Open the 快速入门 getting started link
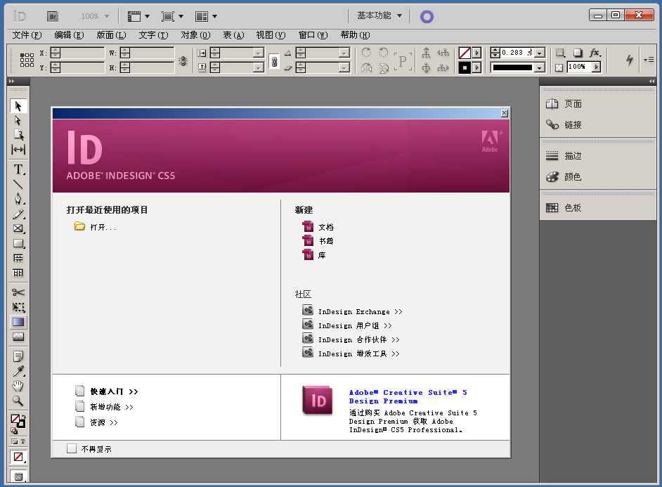This screenshot has height=487, width=662. click(114, 391)
